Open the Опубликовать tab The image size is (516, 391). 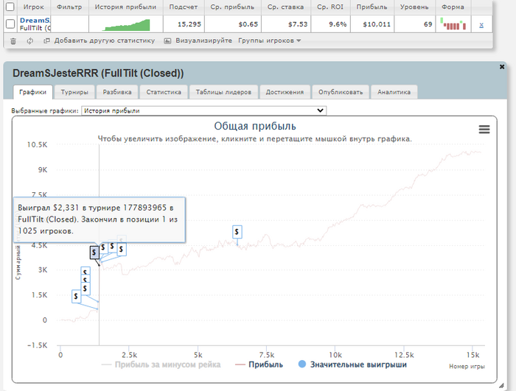[341, 92]
